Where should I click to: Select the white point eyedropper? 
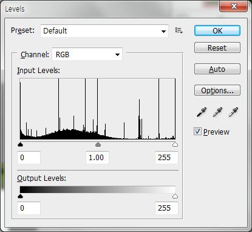pos(233,112)
